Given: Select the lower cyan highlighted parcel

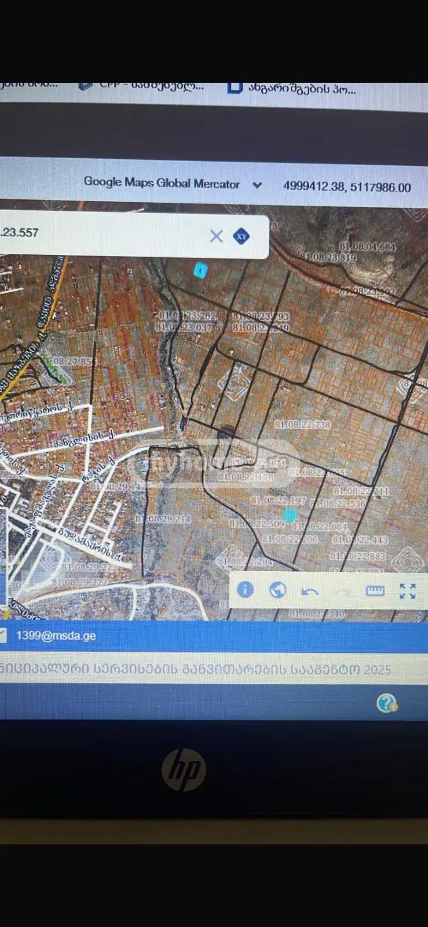Looking at the screenshot, I should coord(290,514).
